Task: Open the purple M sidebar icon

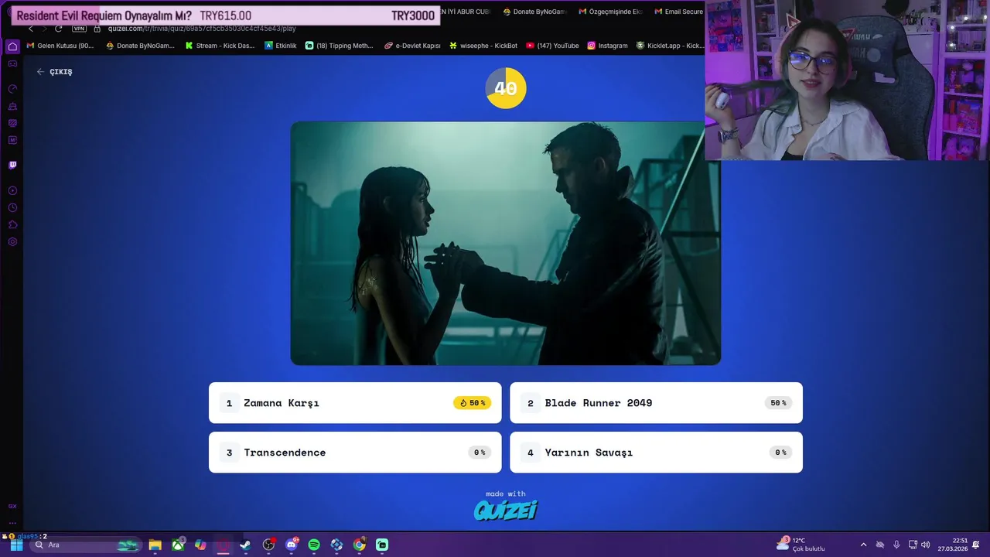Action: [x=12, y=140]
